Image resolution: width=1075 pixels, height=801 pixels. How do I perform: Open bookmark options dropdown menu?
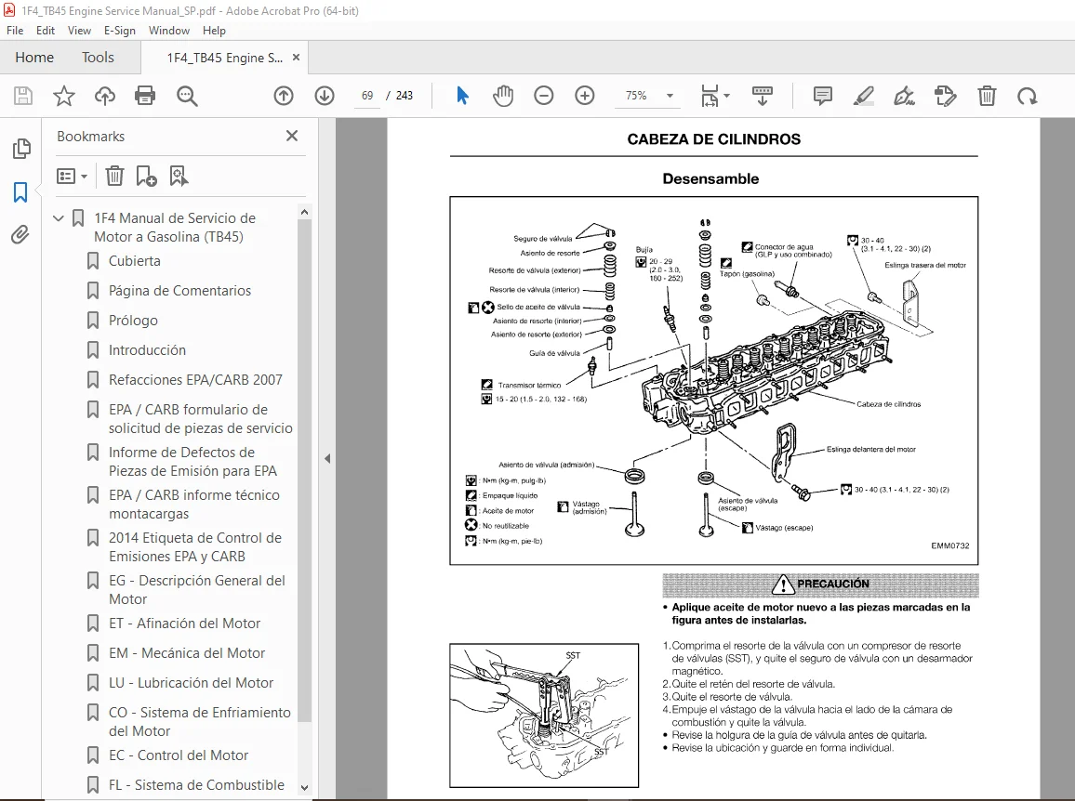(x=72, y=177)
